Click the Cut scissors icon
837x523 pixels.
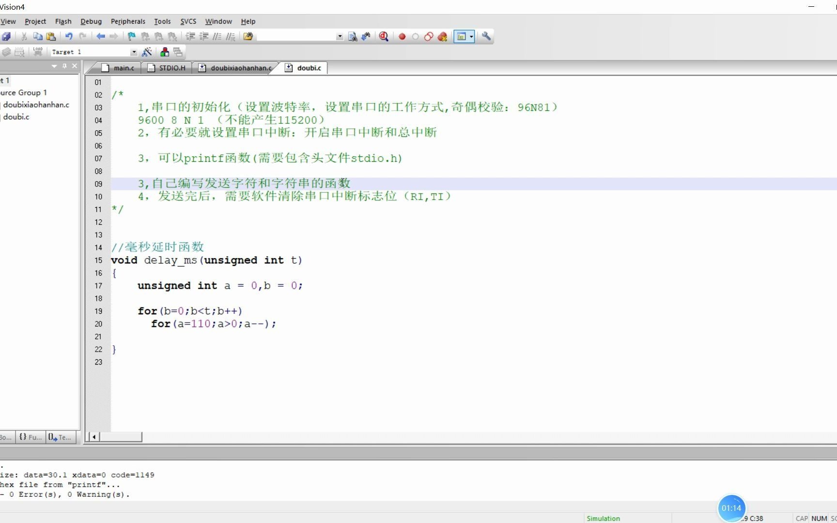click(24, 36)
